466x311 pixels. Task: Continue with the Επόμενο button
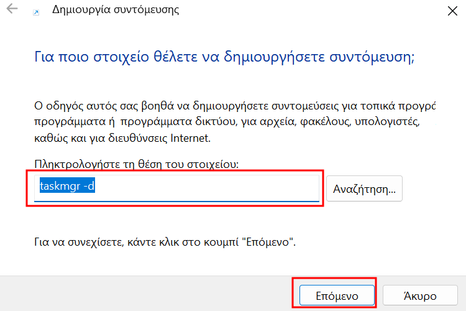(337, 295)
